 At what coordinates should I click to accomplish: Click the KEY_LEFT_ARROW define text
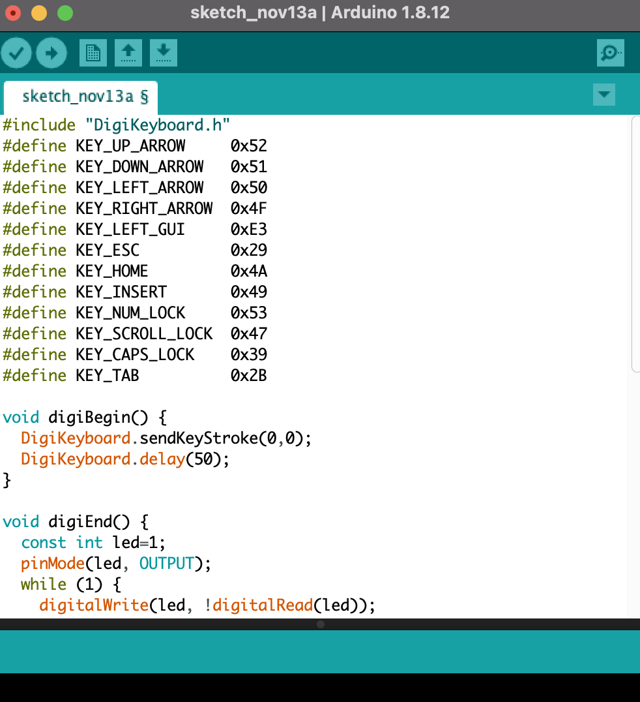139,188
